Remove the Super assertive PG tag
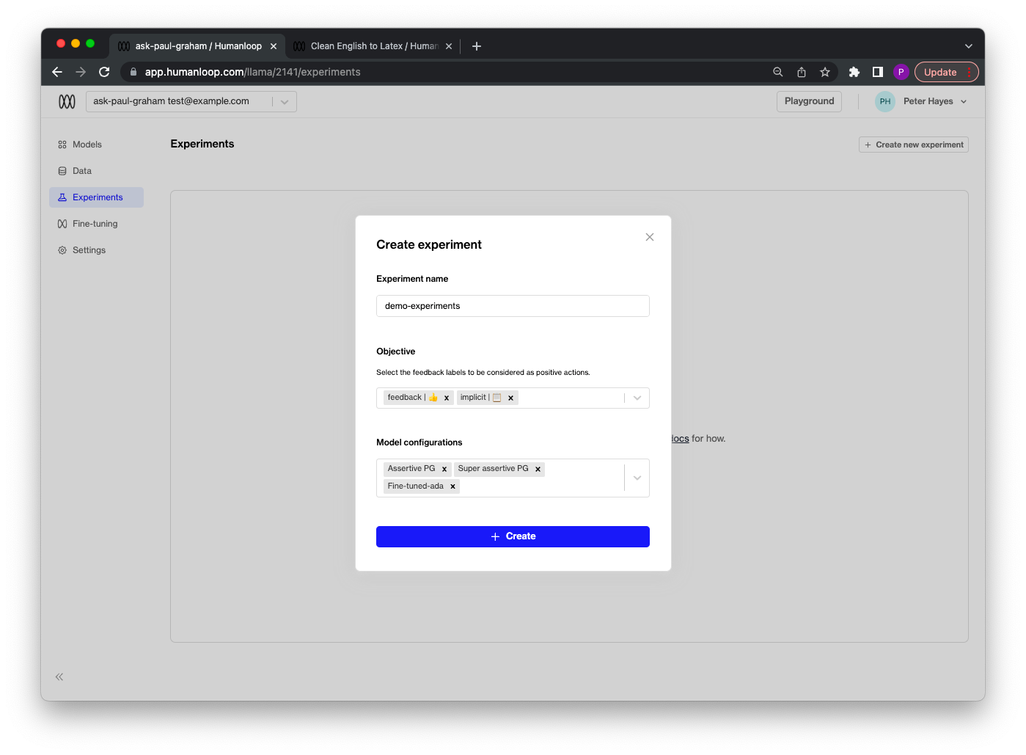1026x755 pixels. tap(538, 469)
